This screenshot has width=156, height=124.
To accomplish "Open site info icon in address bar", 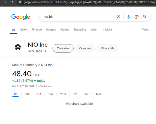I will [x=20, y=2].
